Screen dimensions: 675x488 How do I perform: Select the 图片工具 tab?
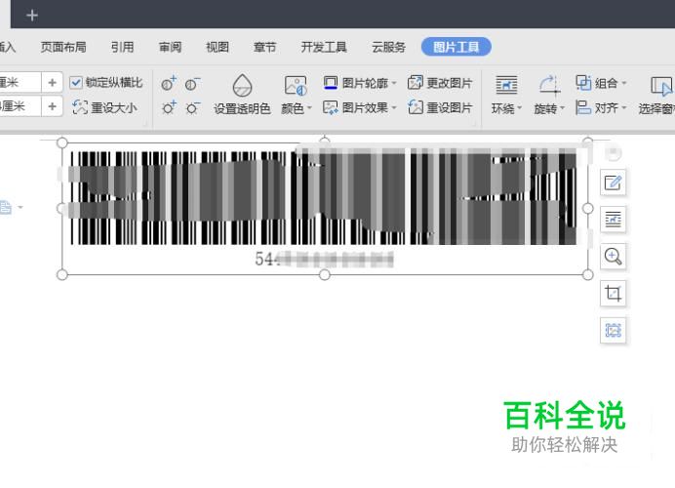click(457, 47)
